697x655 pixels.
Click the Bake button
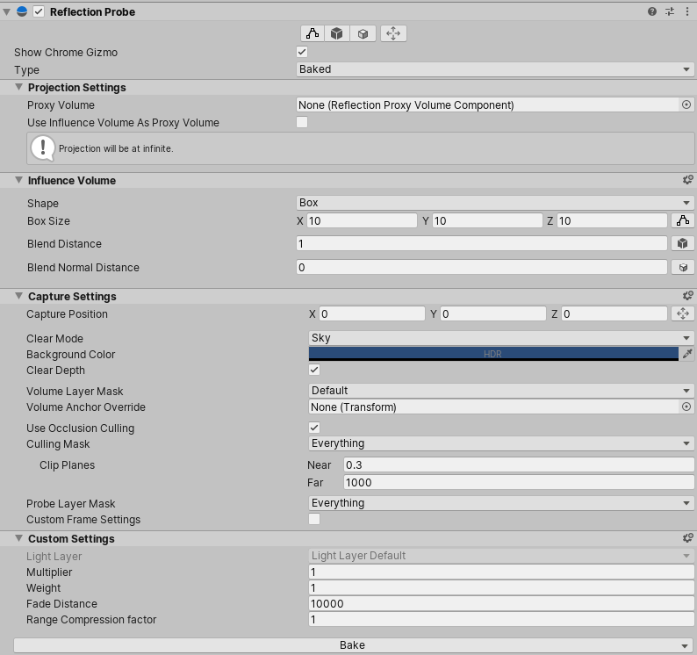tap(351, 645)
